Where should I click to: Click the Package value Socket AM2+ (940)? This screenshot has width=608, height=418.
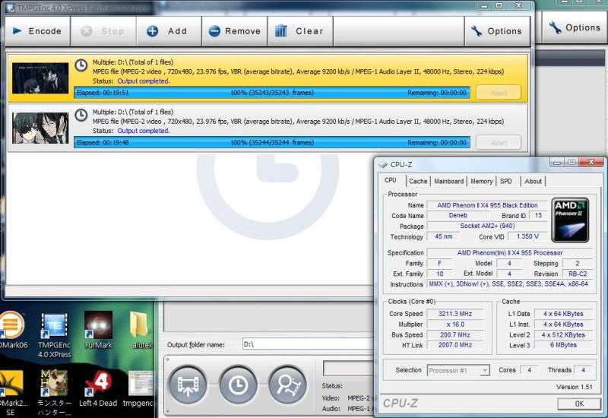click(x=487, y=226)
